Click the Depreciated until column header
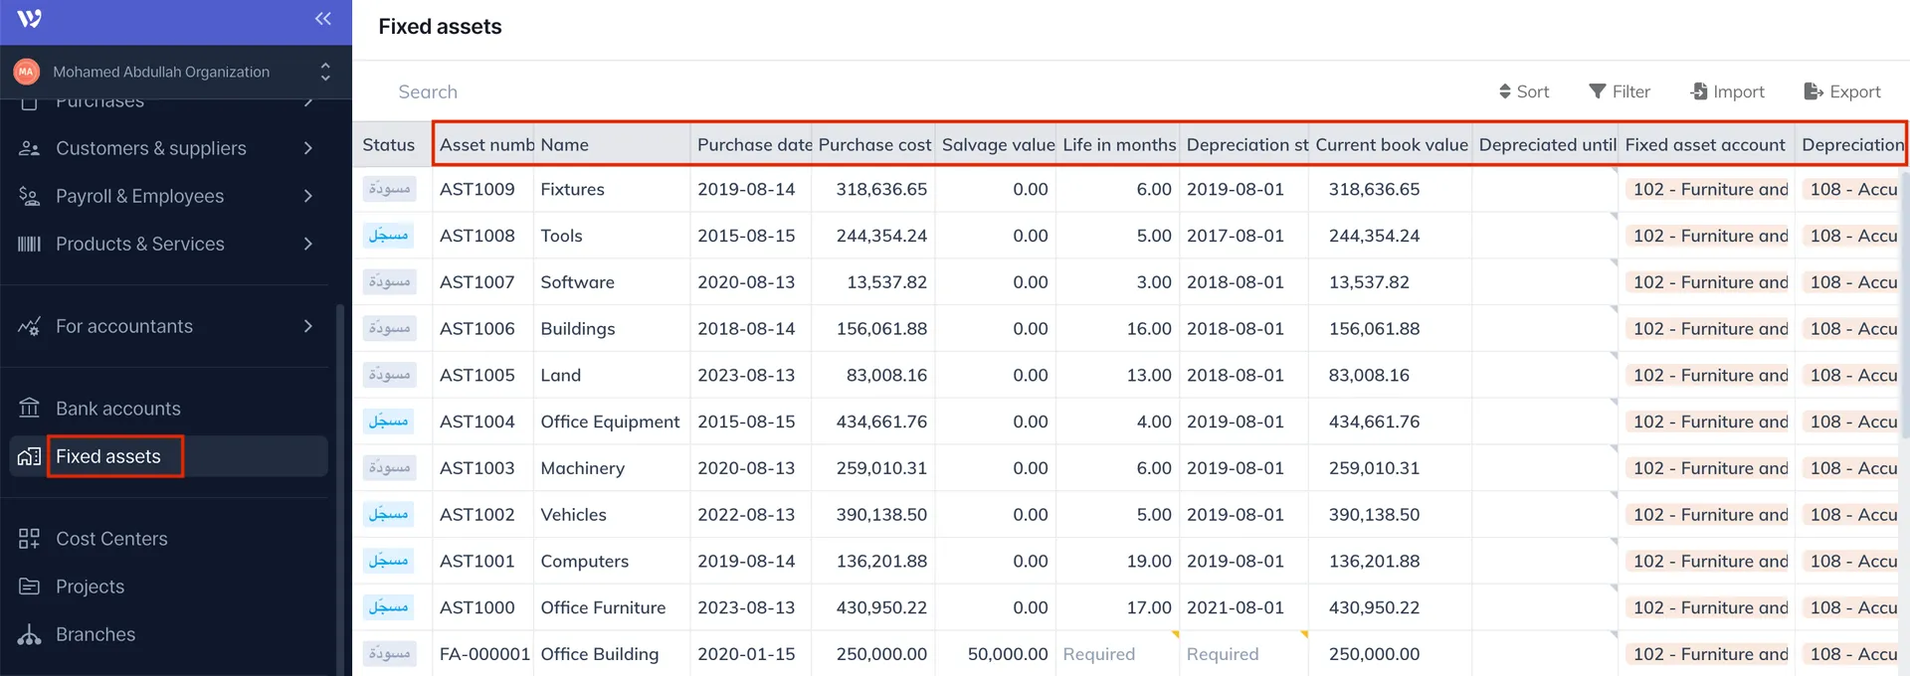The width and height of the screenshot is (1910, 676). pos(1545,144)
